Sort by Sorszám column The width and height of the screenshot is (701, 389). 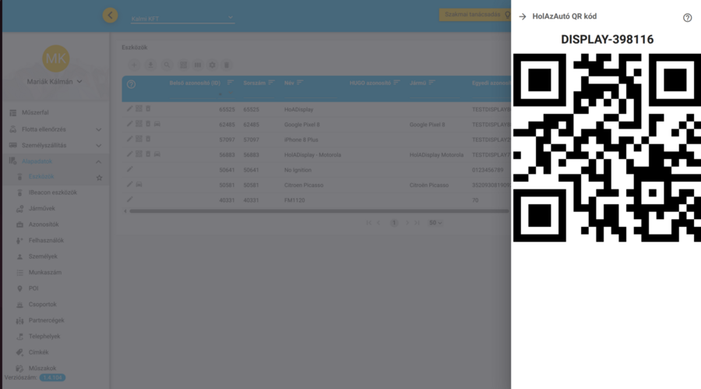pyautogui.click(x=271, y=83)
